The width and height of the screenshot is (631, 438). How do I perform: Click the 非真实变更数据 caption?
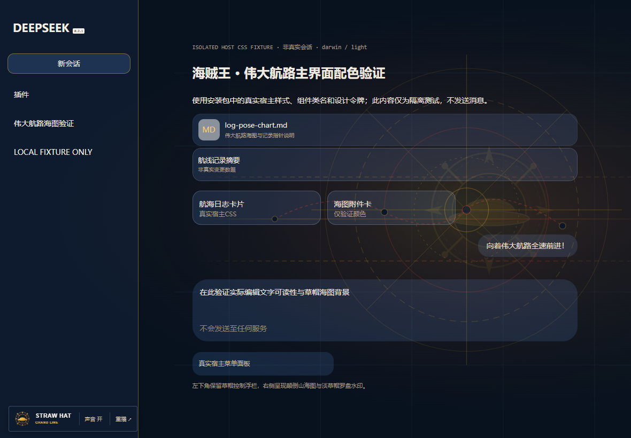pos(217,169)
